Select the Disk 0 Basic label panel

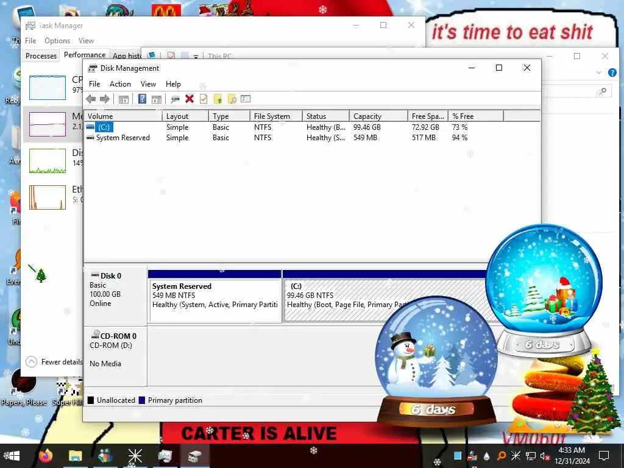pos(115,296)
